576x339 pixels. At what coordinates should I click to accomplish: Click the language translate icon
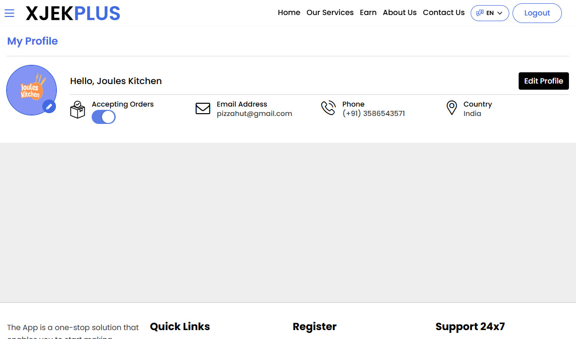click(480, 13)
